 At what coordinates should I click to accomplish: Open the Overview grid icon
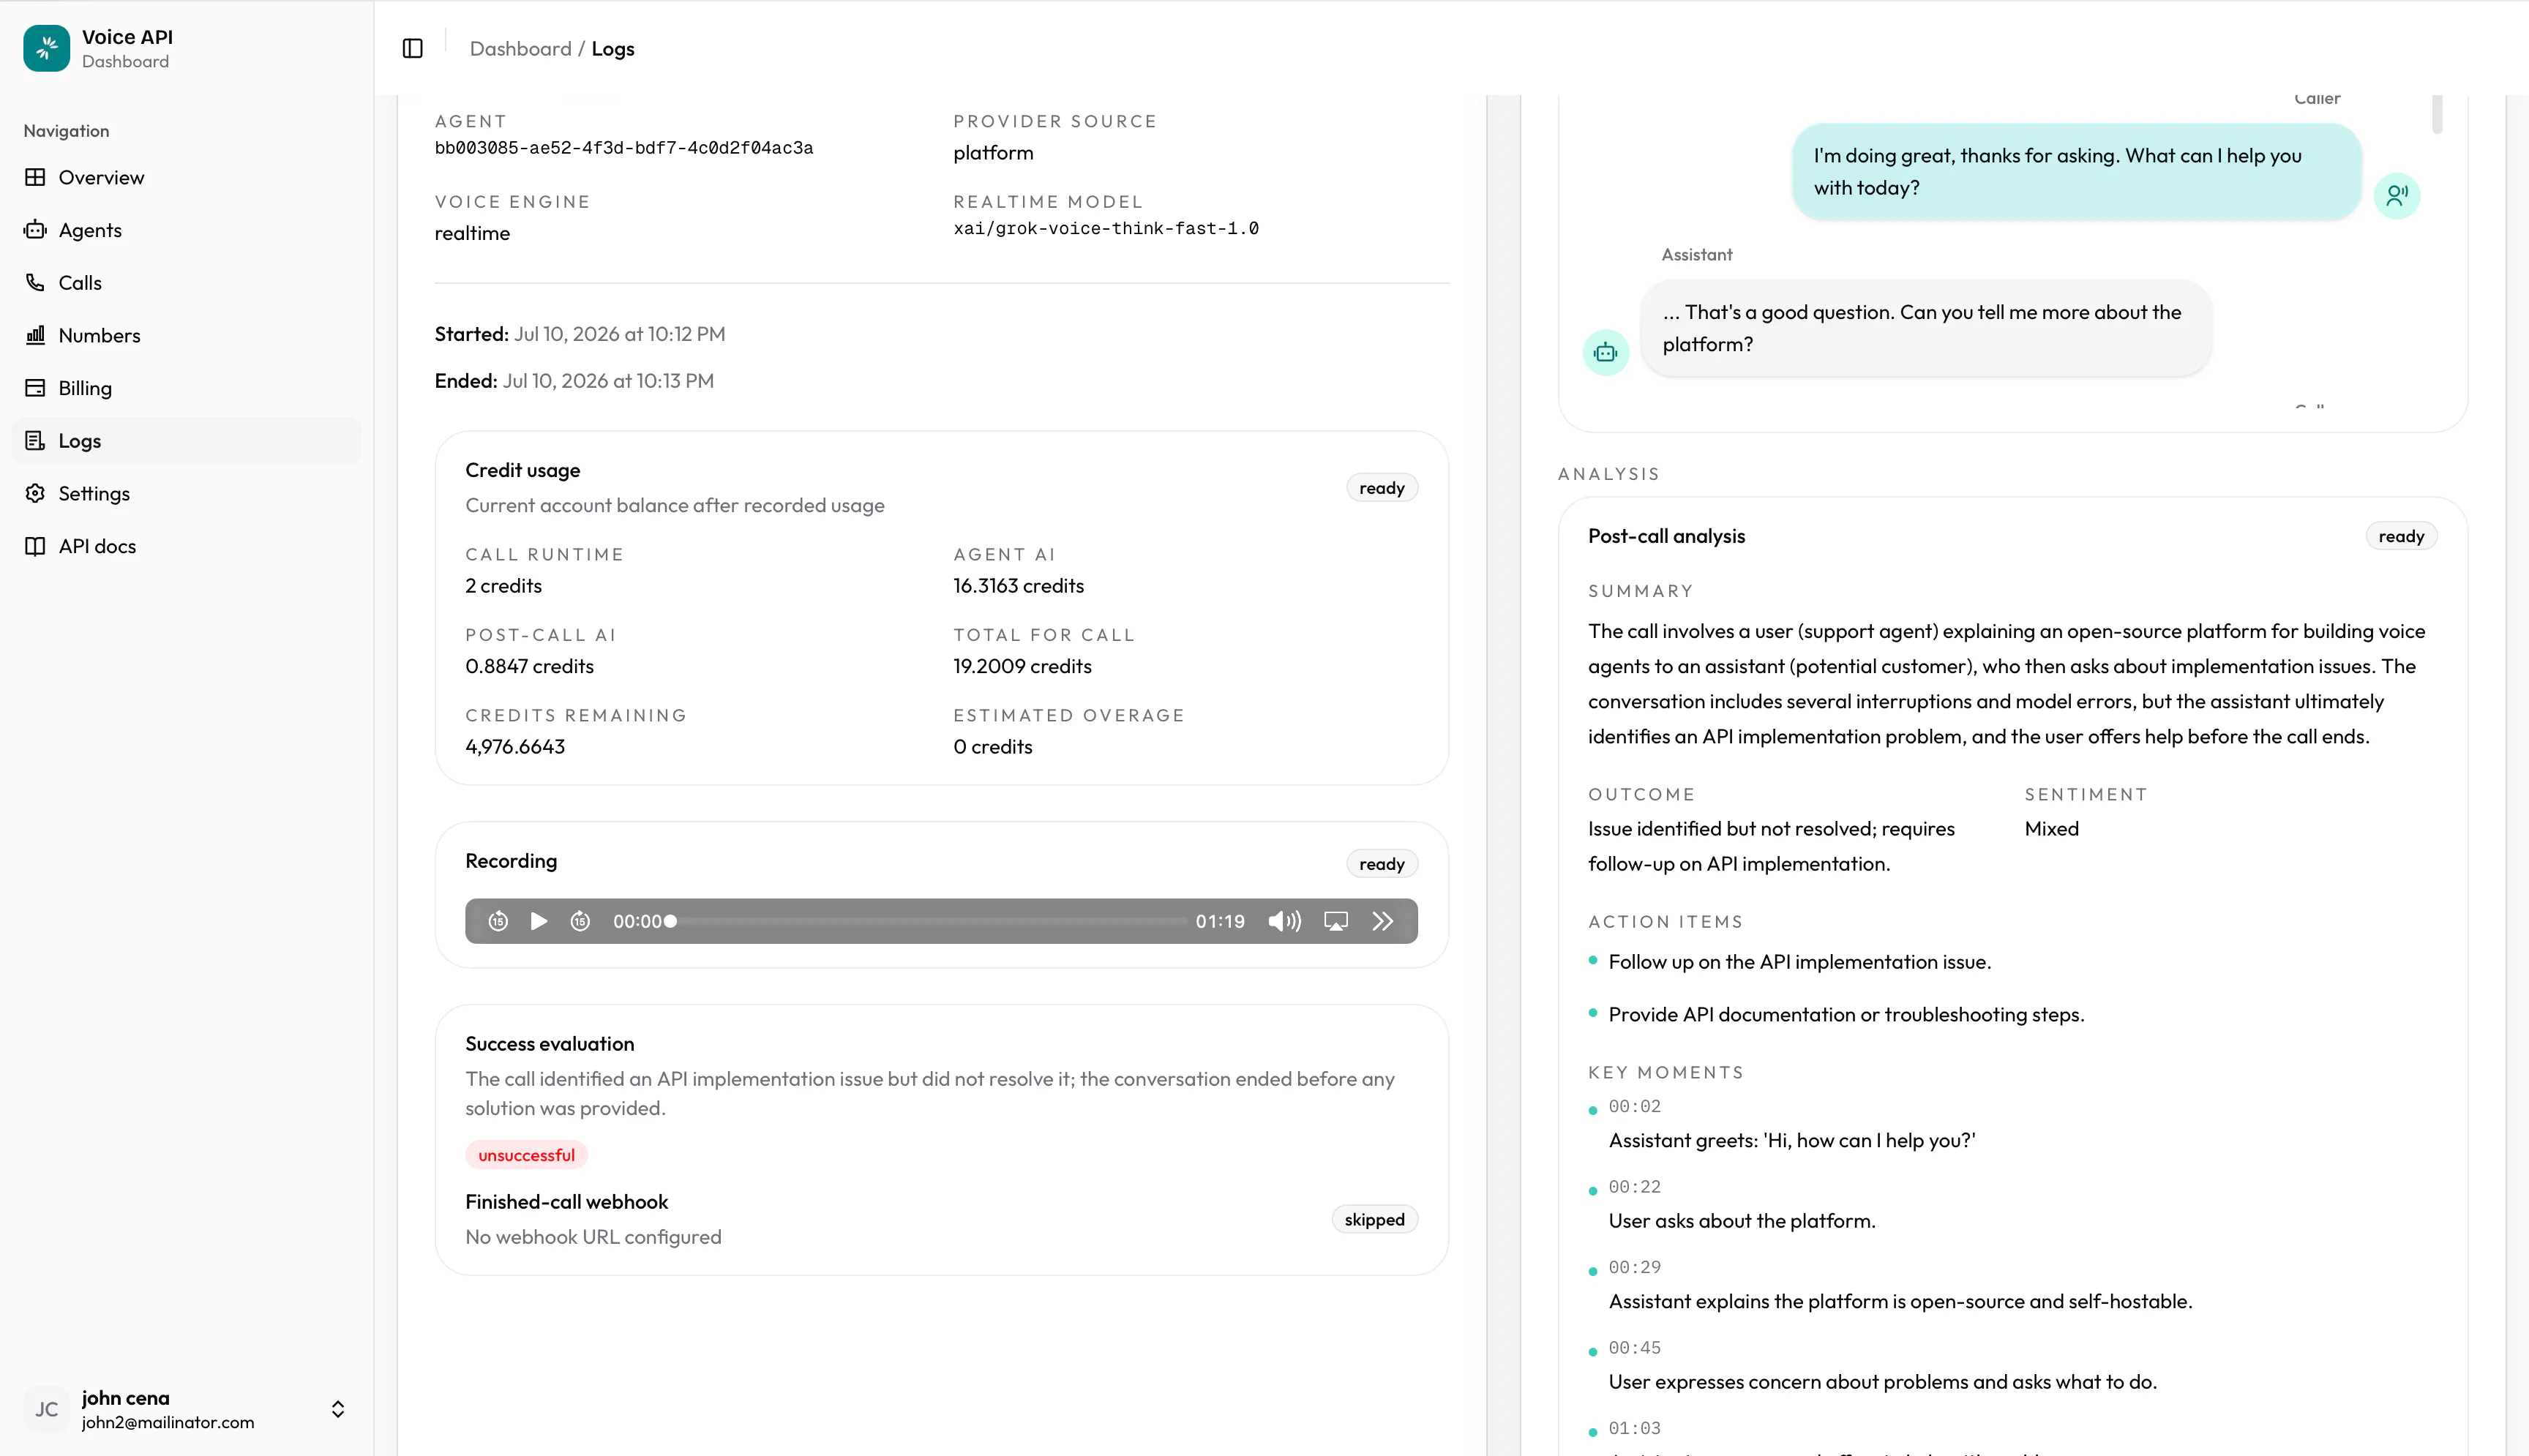(35, 177)
